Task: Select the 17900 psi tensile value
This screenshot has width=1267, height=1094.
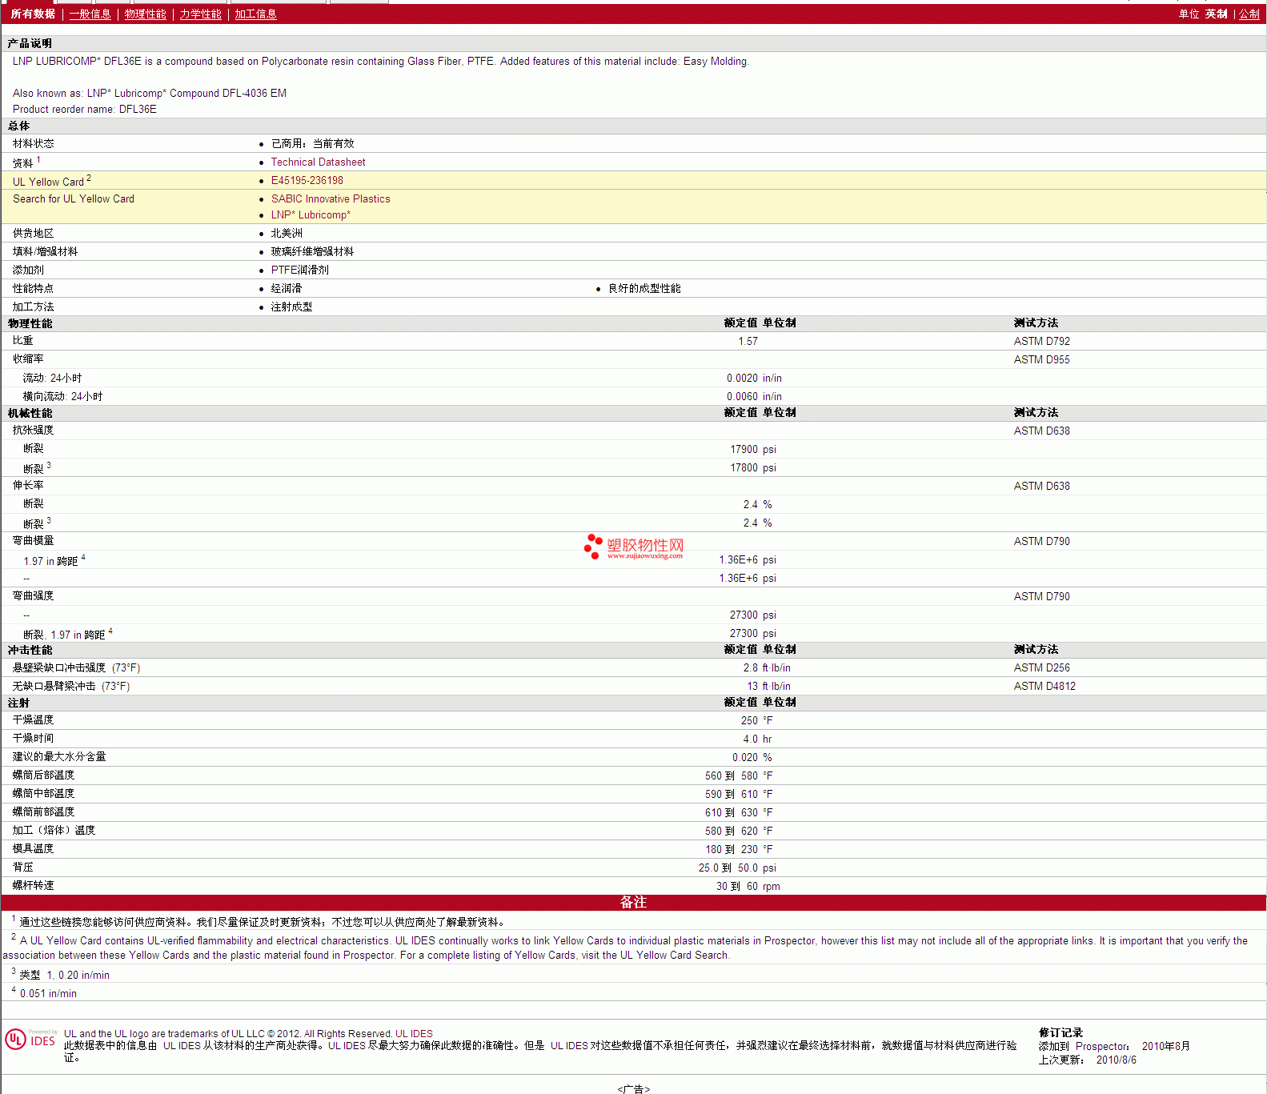Action: coord(752,450)
